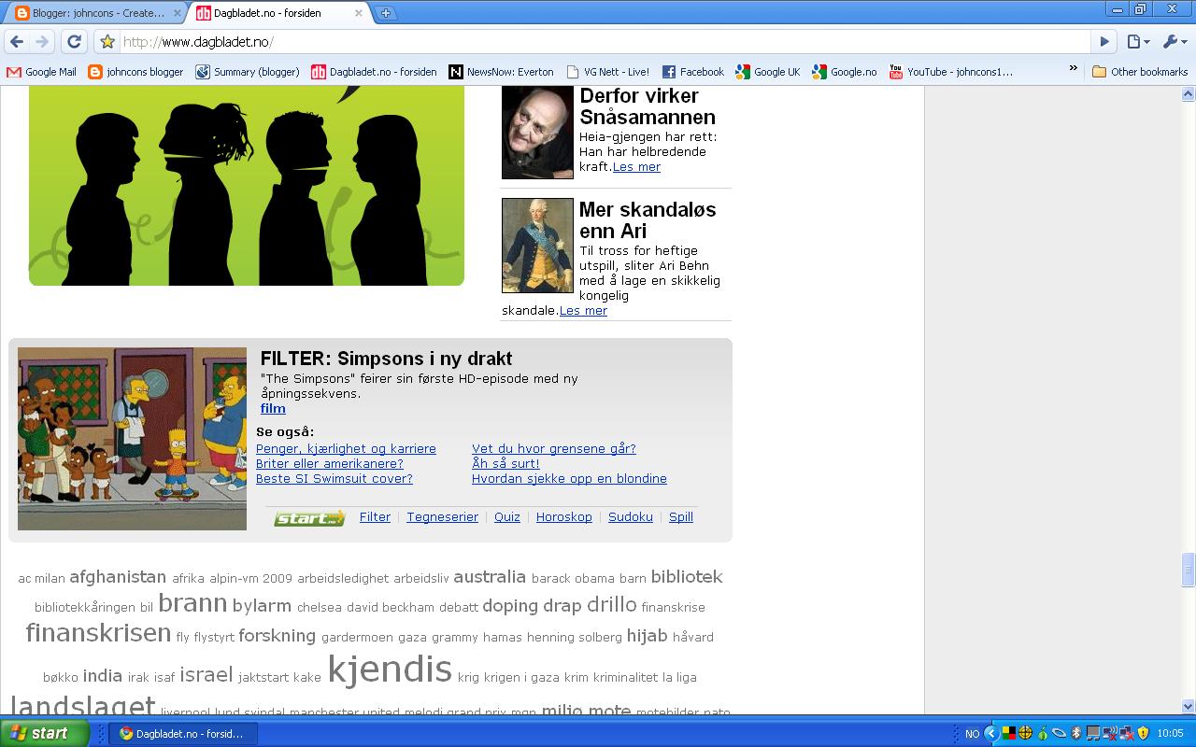Image resolution: width=1196 pixels, height=747 pixels.
Task: Open Penger, kjærlighet og karriere link
Action: 346,448
